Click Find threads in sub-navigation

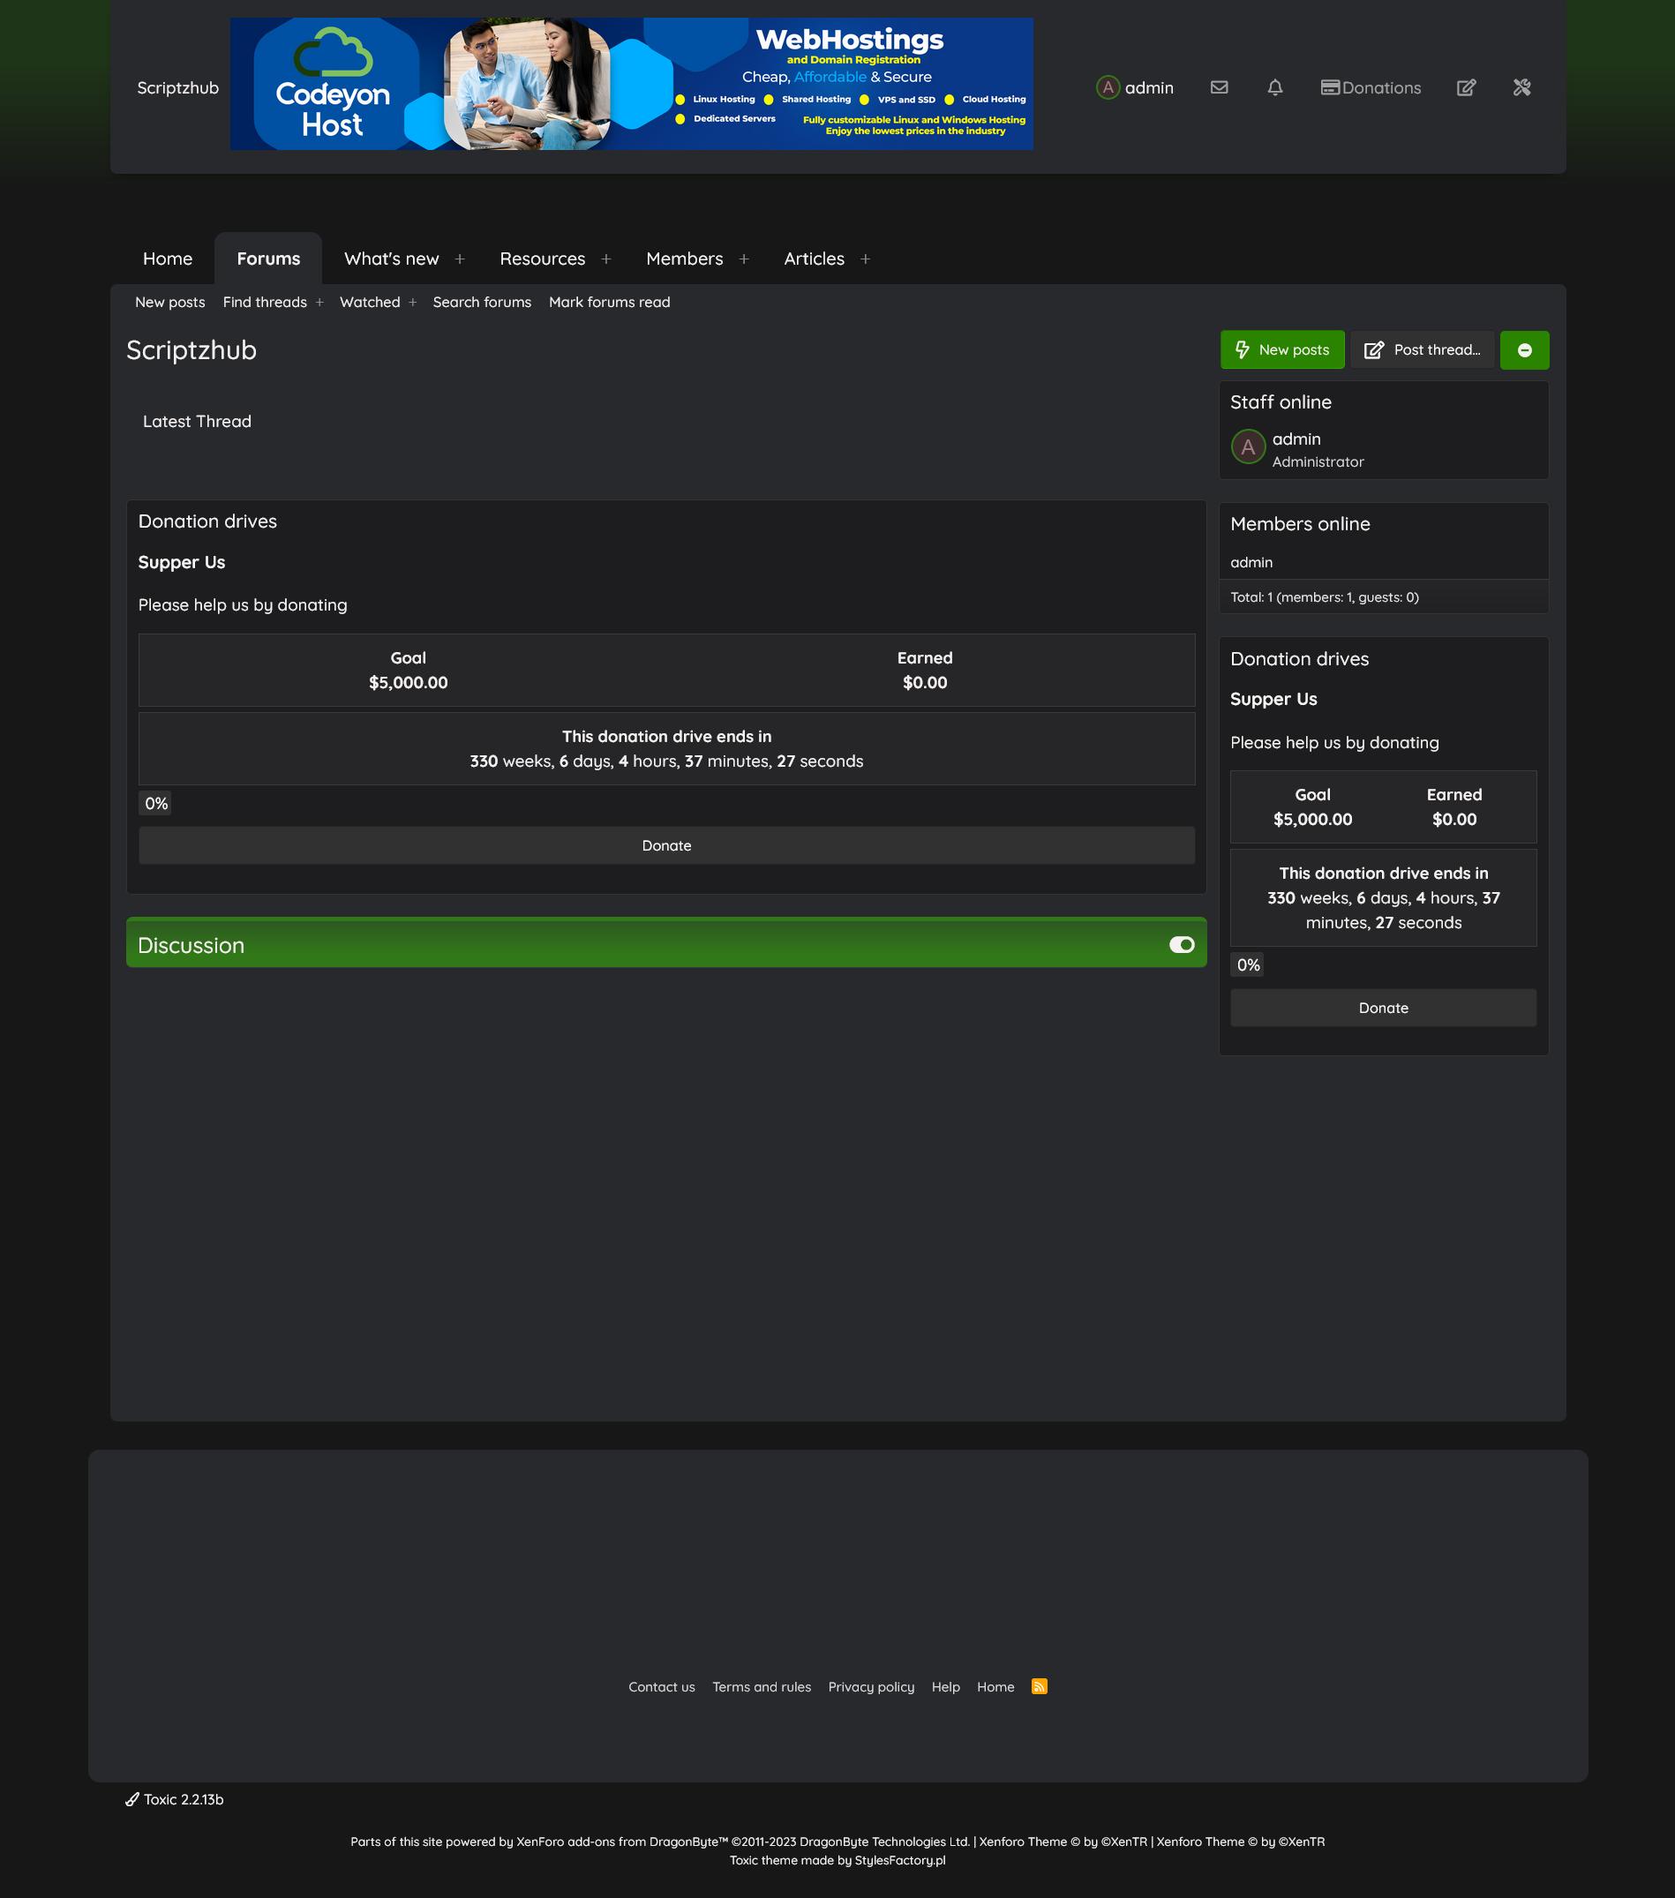[265, 303]
